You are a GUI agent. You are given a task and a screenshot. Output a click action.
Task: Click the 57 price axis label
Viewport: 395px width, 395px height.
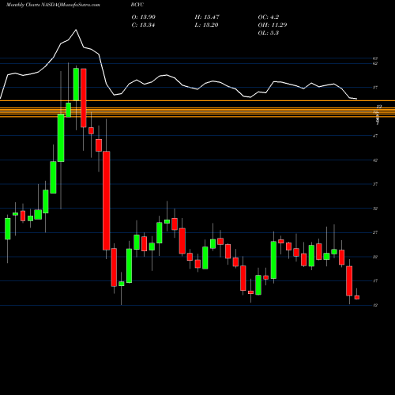tap(375, 88)
